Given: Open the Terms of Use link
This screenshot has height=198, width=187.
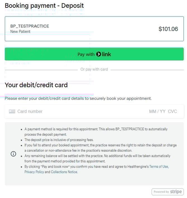Looking at the screenshot, I should 159,166.
